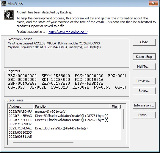
Task: Click the CS=0023 segment register
Action: [16, 87]
